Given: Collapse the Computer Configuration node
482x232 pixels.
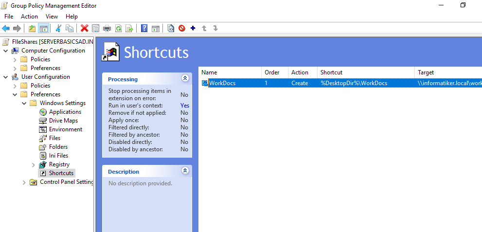Looking at the screenshot, I should [5, 51].
